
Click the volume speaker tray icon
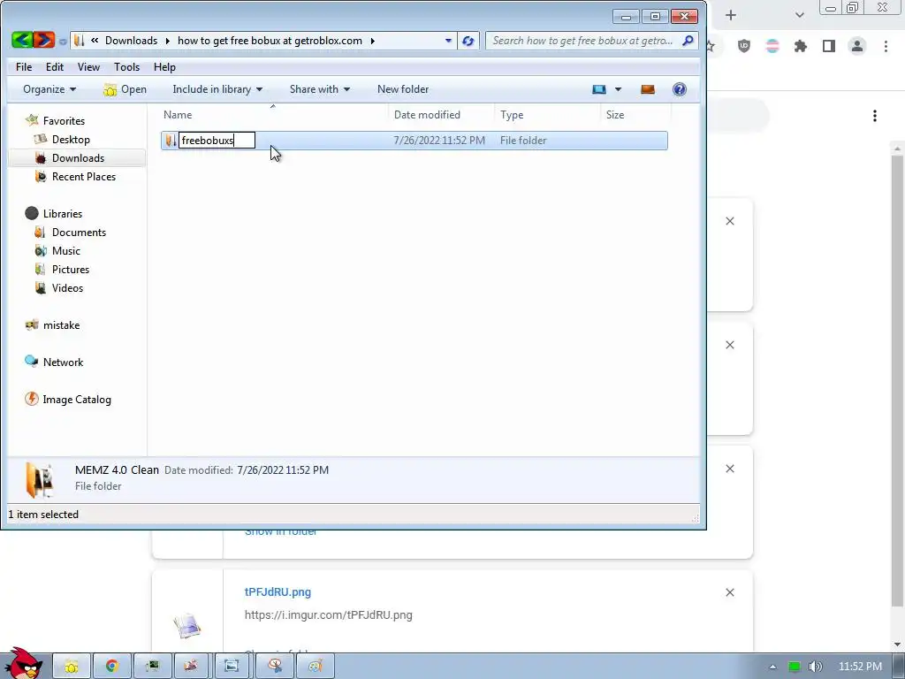(x=816, y=667)
